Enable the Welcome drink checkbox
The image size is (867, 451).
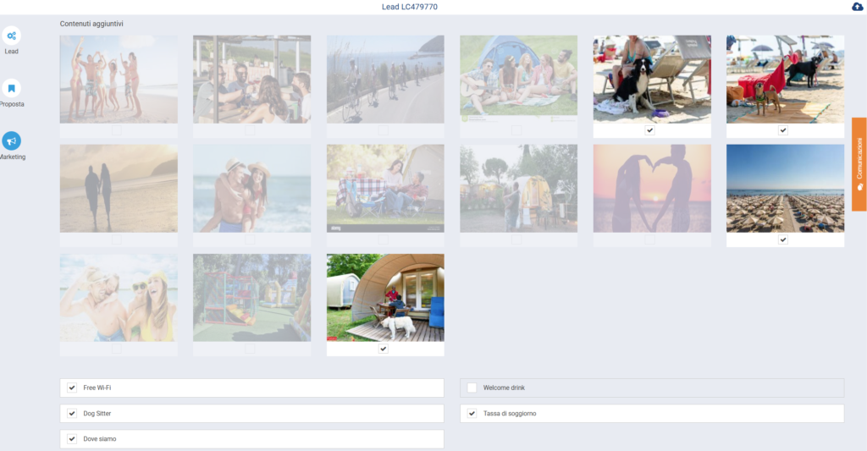click(472, 388)
